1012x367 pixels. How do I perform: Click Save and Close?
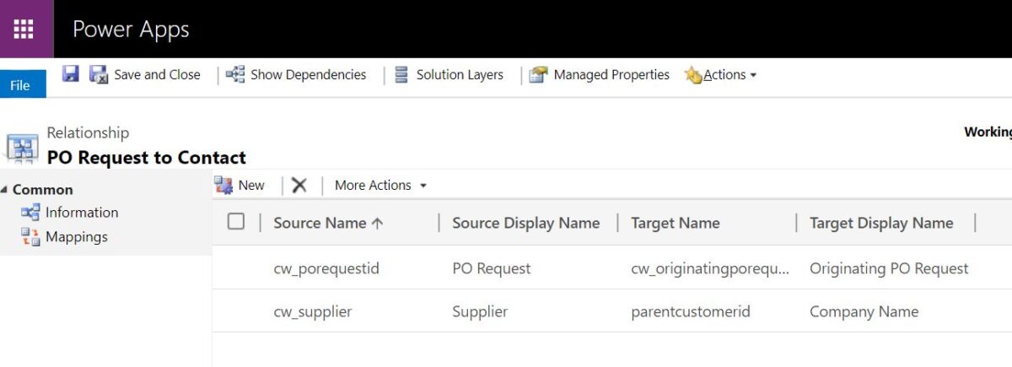[x=157, y=74]
